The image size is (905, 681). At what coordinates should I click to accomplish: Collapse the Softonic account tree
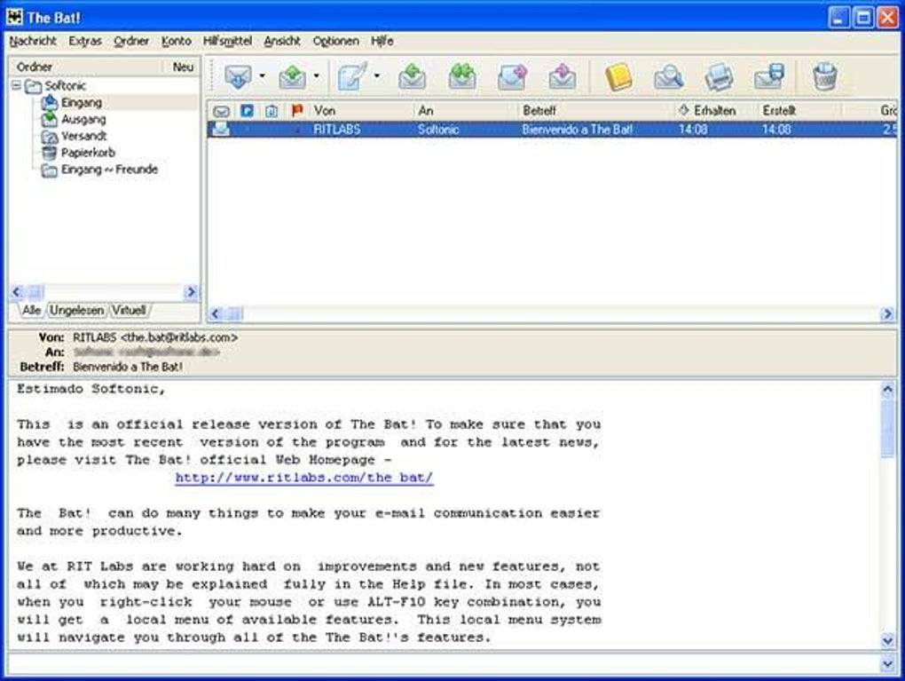pos(16,85)
